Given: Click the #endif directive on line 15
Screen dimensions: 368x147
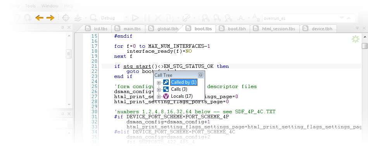Looking at the screenshot, I should pyautogui.click(x=123, y=36).
